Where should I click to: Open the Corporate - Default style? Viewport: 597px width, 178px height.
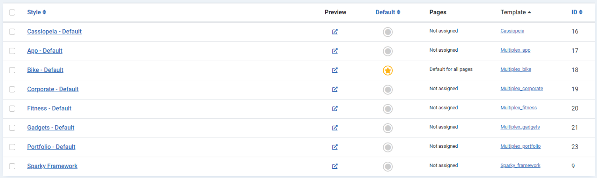click(x=53, y=89)
